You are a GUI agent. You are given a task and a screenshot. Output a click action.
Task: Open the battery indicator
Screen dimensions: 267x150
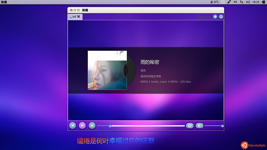(235, 2)
